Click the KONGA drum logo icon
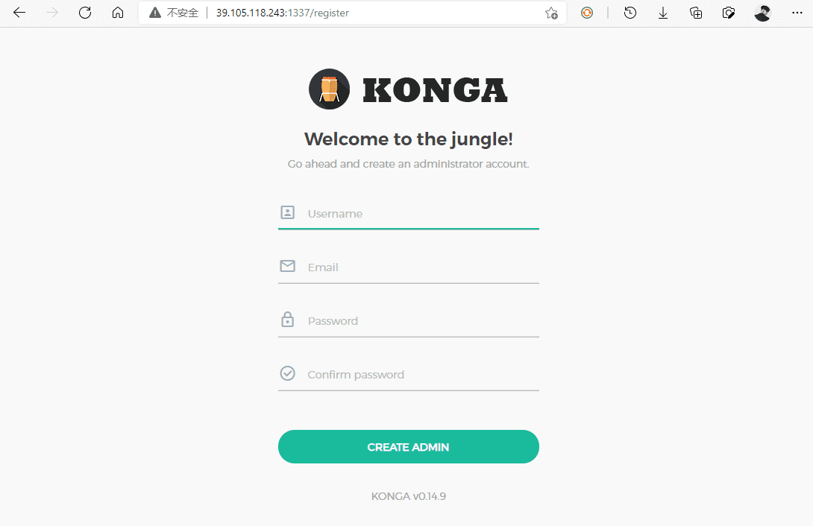The height and width of the screenshot is (526, 813). [x=329, y=89]
